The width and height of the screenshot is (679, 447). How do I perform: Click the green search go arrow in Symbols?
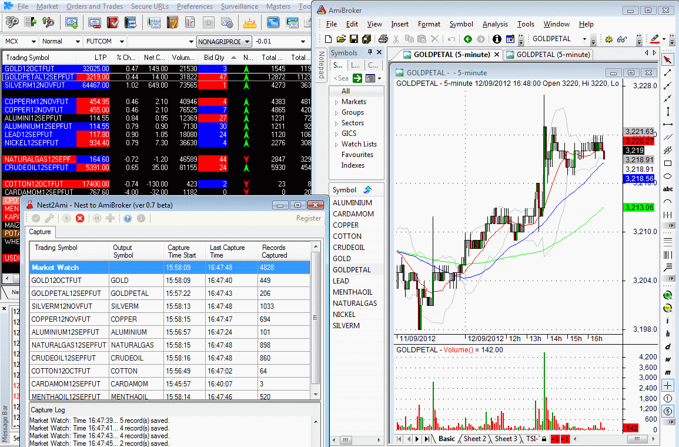[x=357, y=78]
